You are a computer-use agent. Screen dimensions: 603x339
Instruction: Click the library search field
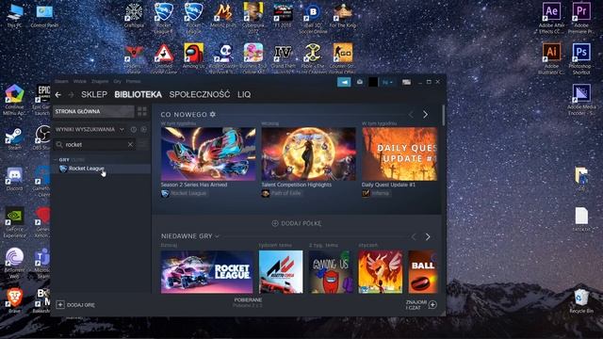click(94, 144)
